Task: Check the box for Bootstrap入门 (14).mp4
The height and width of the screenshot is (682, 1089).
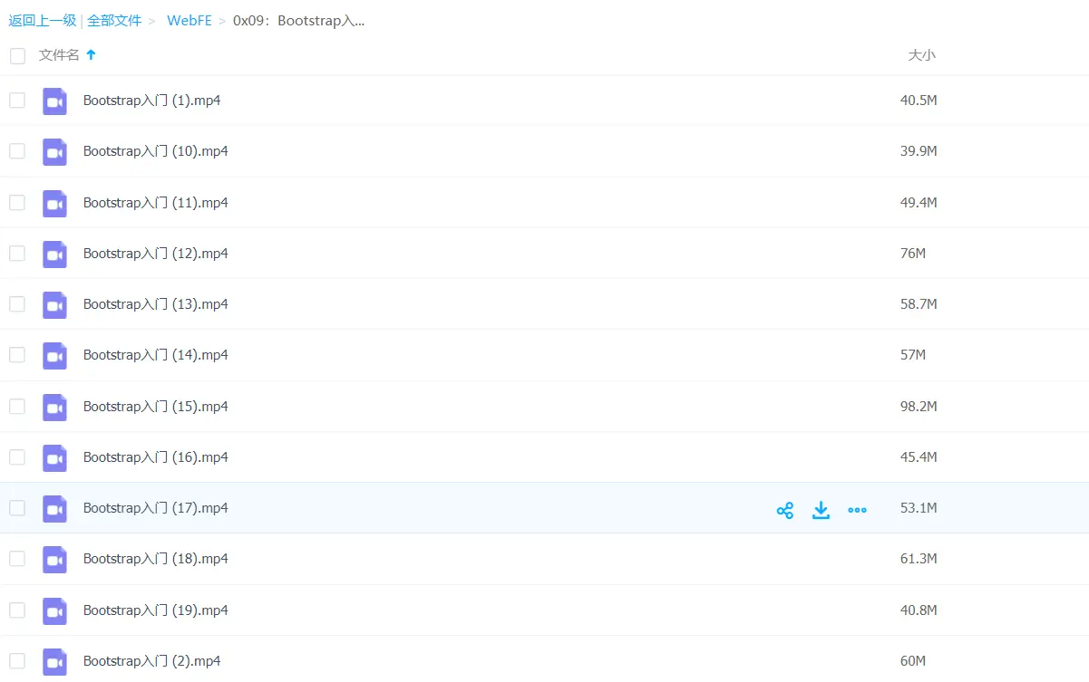Action: 17,355
